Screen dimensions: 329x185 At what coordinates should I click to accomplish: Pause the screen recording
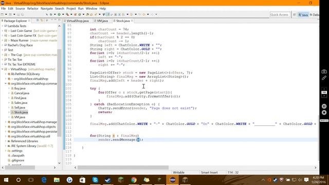coord(324,106)
